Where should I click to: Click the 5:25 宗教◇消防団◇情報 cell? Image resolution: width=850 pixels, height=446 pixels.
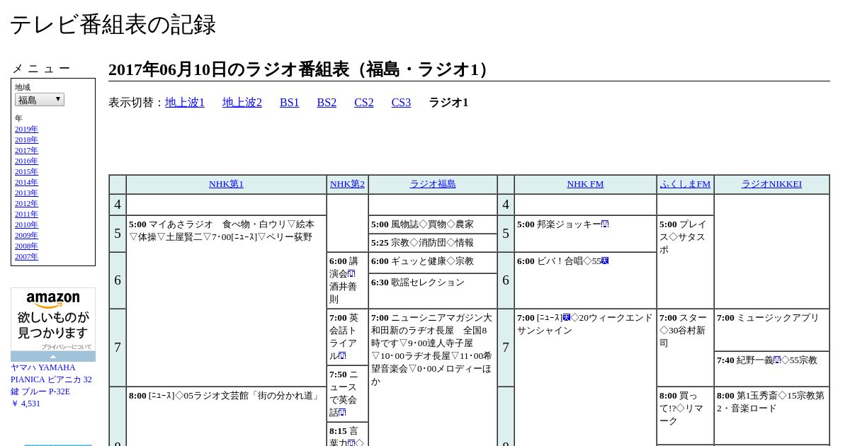(x=433, y=243)
